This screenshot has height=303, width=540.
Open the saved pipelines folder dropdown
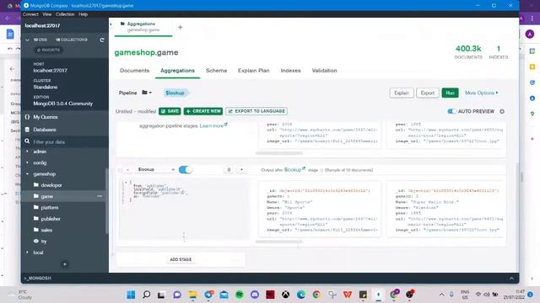147,93
